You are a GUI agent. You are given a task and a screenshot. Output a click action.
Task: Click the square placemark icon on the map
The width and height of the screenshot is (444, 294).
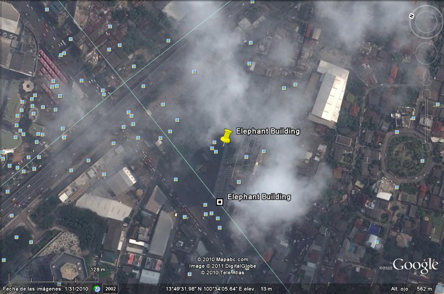[x=219, y=202]
